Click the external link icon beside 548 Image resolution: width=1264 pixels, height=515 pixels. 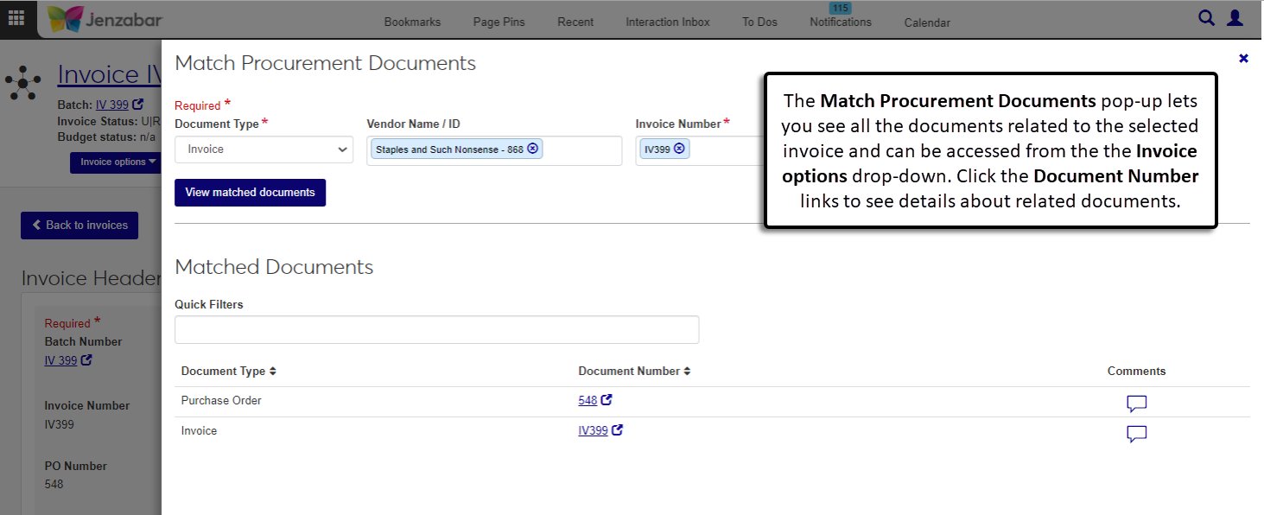click(607, 400)
